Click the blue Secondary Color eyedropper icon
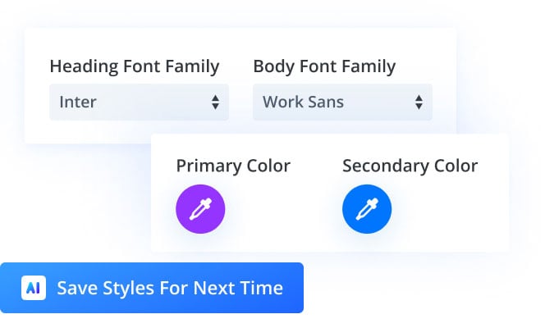Screen dimensions: 545x328 (x=367, y=210)
